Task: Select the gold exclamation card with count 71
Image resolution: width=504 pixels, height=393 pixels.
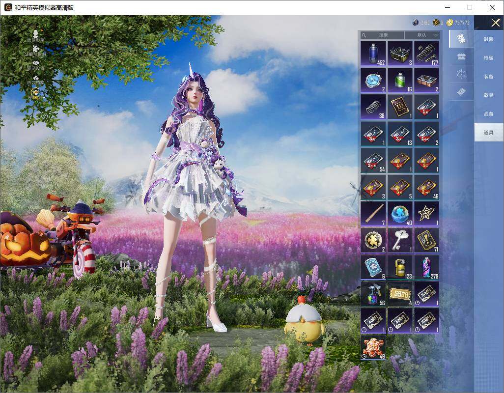Action: pos(426,240)
